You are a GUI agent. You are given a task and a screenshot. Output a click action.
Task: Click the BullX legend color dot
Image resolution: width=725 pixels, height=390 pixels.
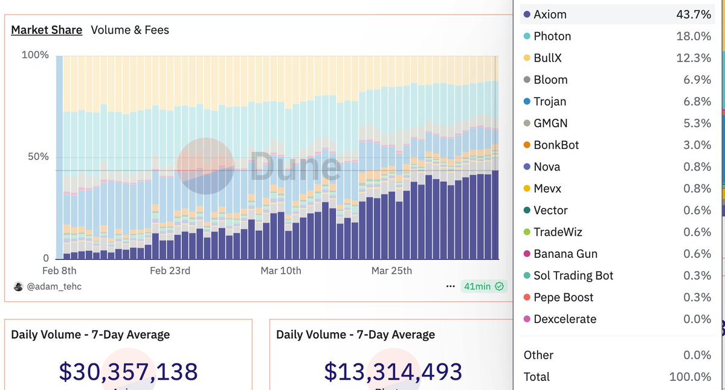click(527, 58)
